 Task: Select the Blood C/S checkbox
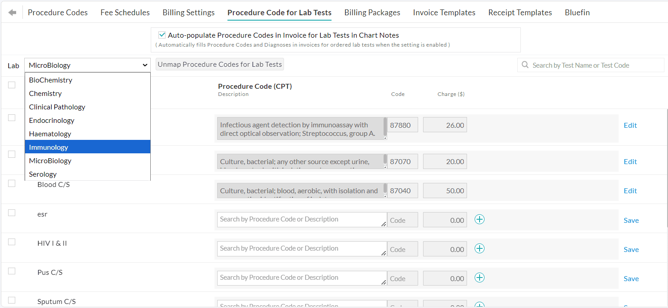[12, 183]
